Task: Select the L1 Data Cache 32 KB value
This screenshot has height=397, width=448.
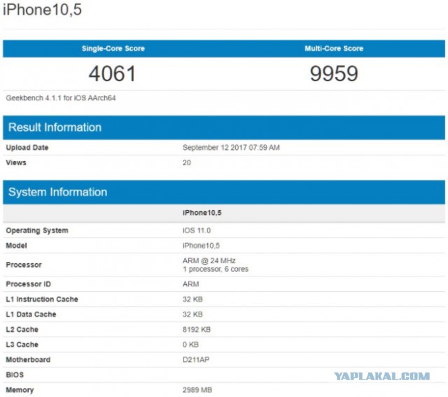Action: [x=192, y=314]
